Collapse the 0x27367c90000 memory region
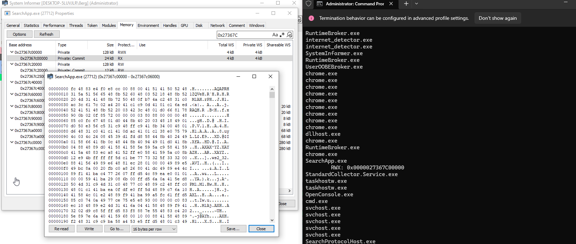 pyautogui.click(x=12, y=118)
